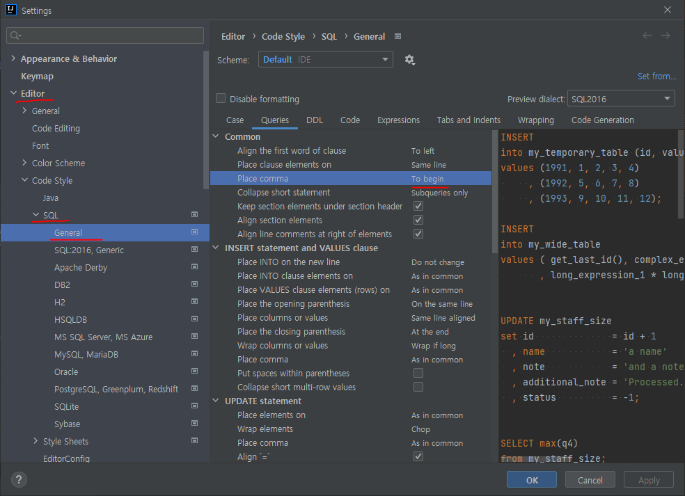This screenshot has height=496, width=685.
Task: Collapse the SQL tree node
Action: pos(36,214)
